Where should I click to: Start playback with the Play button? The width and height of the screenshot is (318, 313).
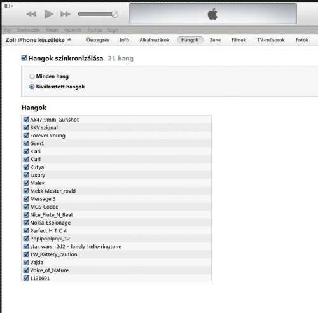(49, 14)
